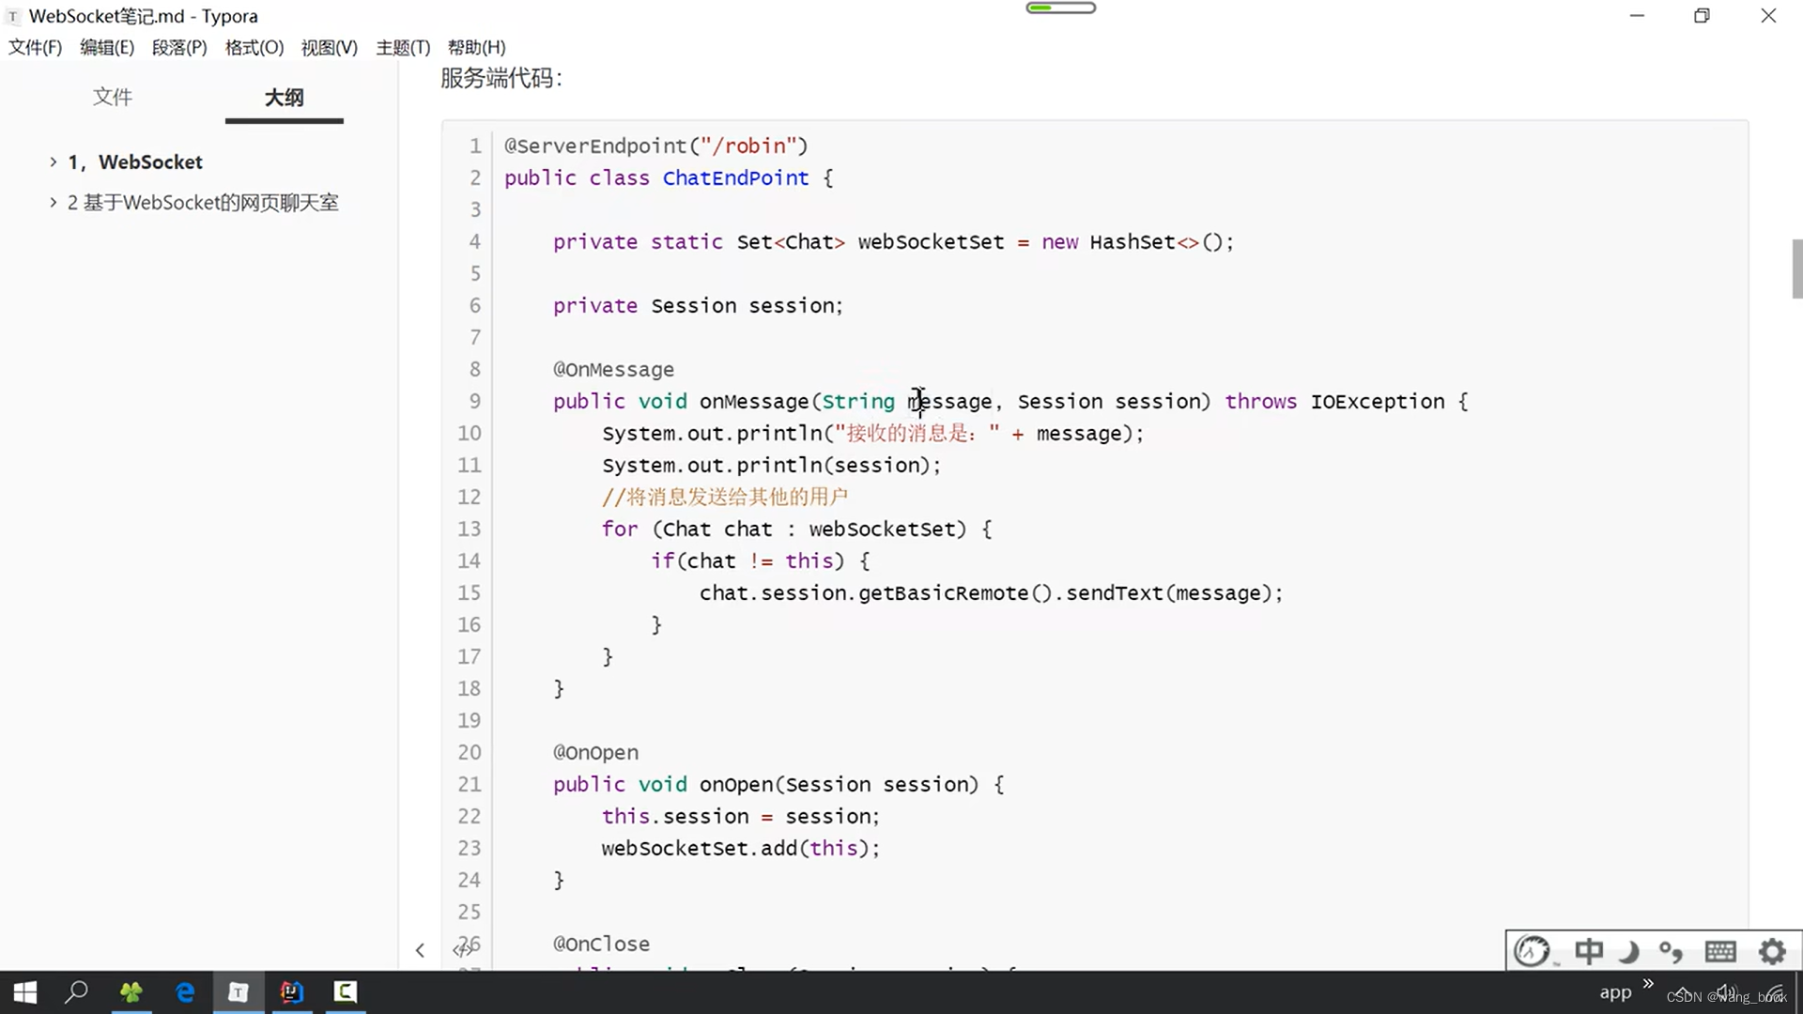Expand taskbar toolbar overflow chevron near app

point(1648,983)
